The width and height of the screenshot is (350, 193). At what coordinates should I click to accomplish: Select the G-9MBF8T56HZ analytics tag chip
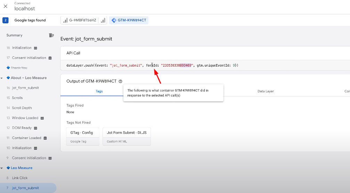click(80, 20)
